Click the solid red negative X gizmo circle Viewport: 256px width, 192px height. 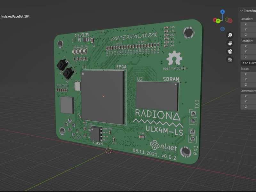[x=230, y=20]
